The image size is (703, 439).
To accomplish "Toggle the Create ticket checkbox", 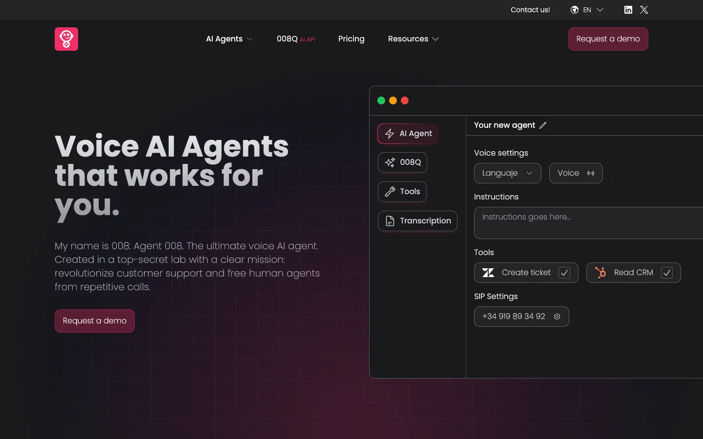I will pos(564,273).
